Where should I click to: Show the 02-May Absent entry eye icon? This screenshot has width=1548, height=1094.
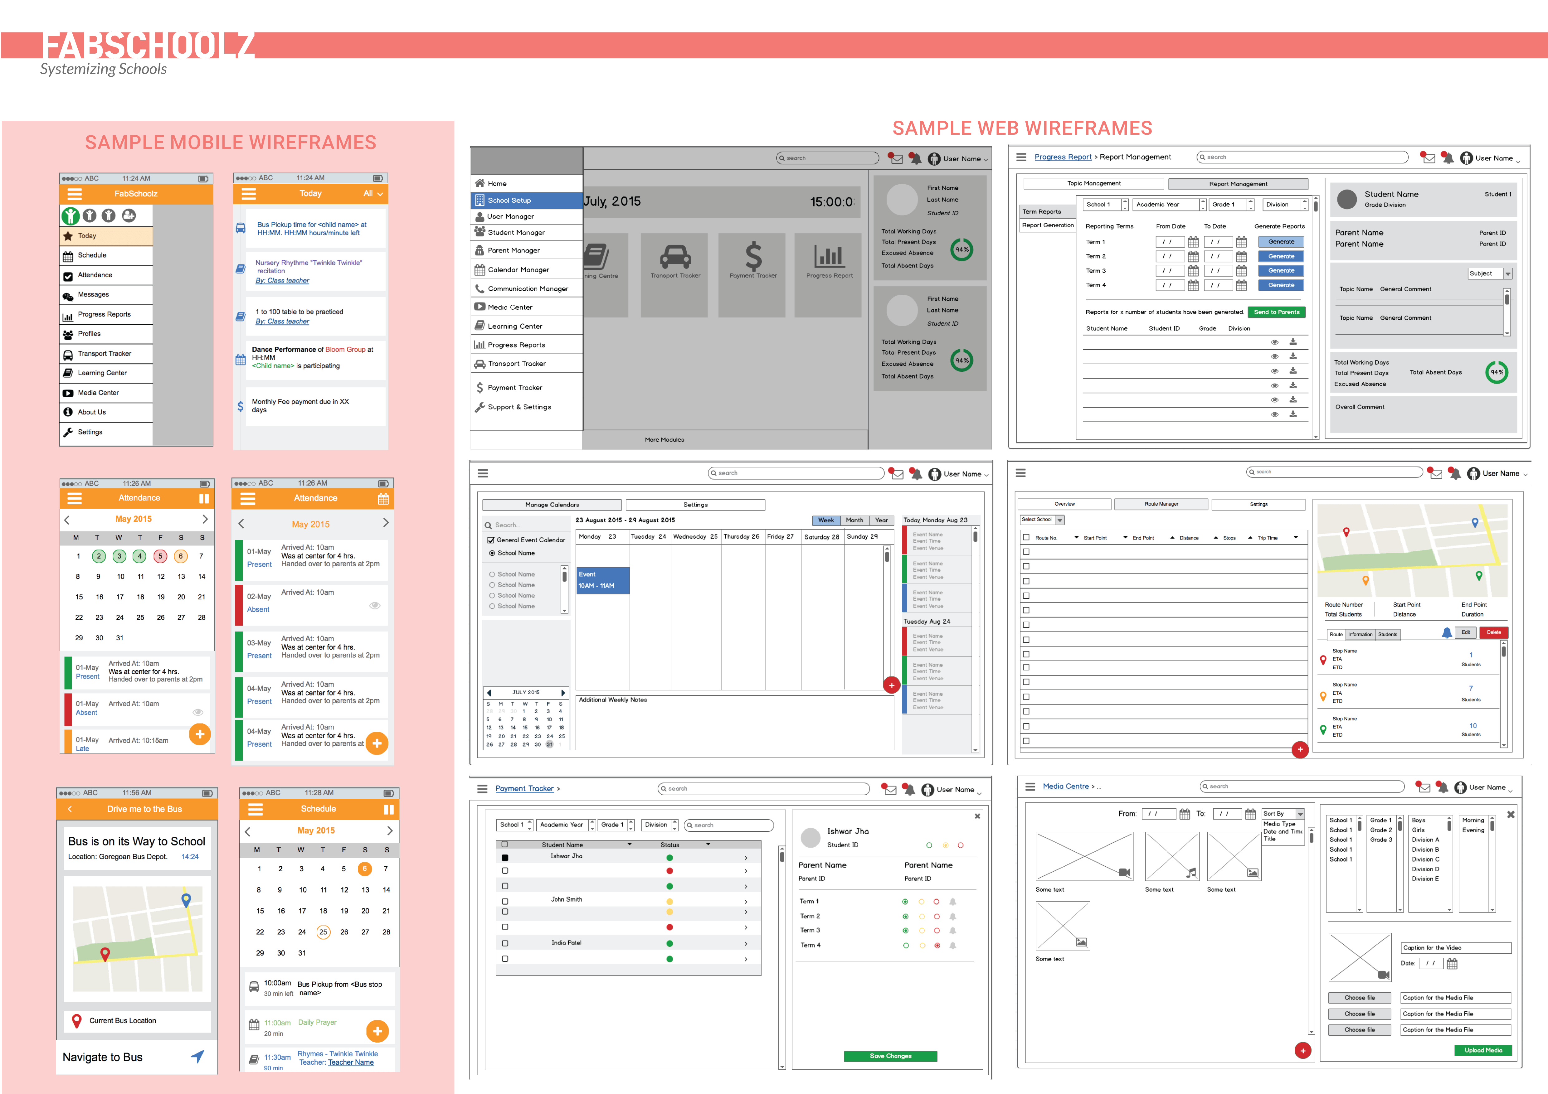click(375, 605)
